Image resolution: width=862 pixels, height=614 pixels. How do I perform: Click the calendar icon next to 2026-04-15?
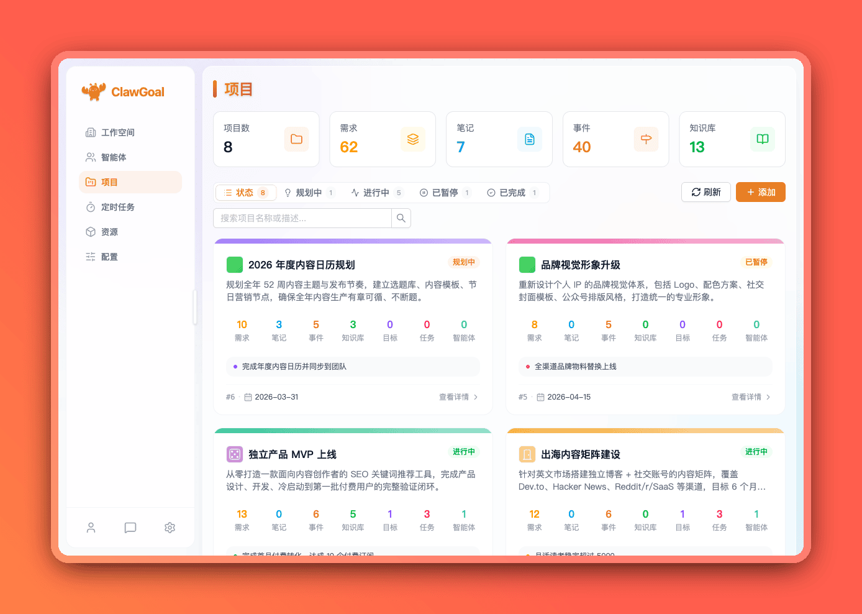(541, 397)
